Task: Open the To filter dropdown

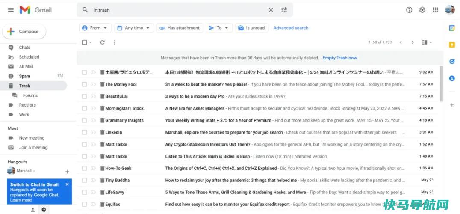Action: click(219, 28)
